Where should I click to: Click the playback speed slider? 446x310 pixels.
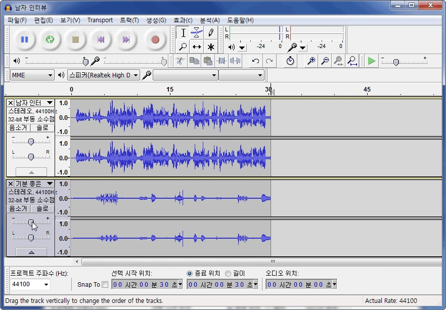(x=396, y=62)
